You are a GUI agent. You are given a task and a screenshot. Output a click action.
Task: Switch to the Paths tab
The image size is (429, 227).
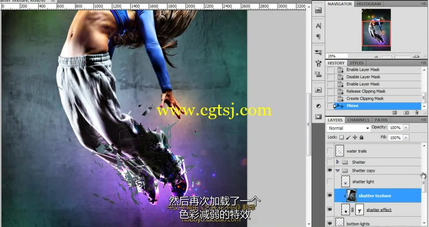[x=381, y=120]
